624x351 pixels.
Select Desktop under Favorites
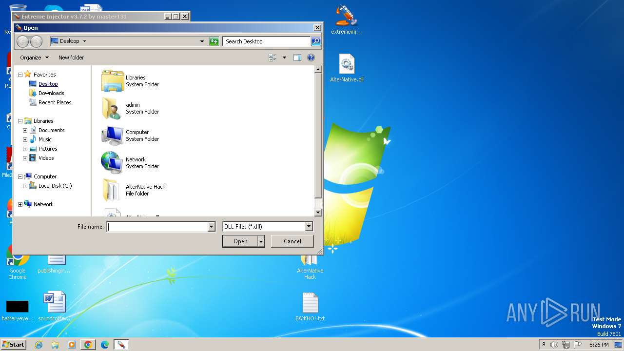tap(48, 84)
